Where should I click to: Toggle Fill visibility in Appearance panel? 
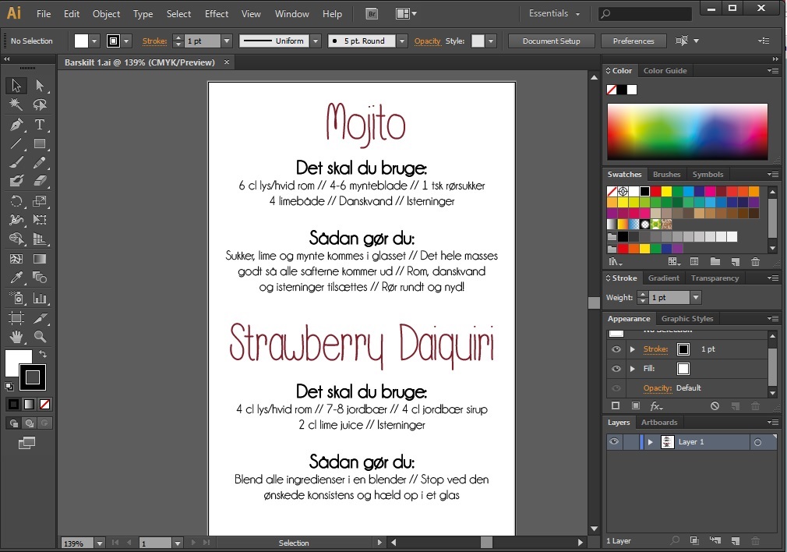pyautogui.click(x=616, y=369)
